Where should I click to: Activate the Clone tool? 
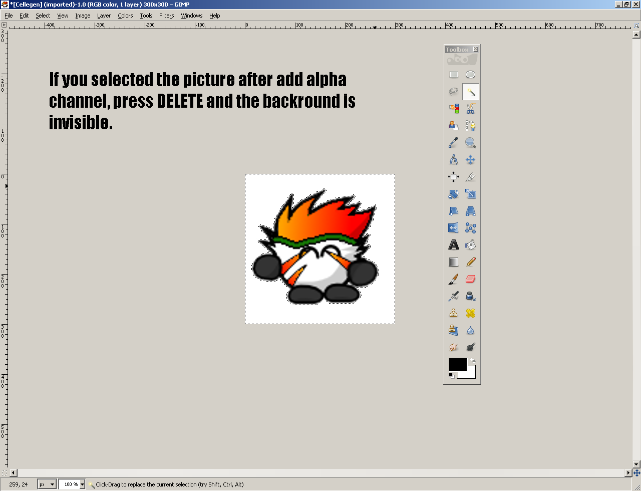[x=453, y=313]
